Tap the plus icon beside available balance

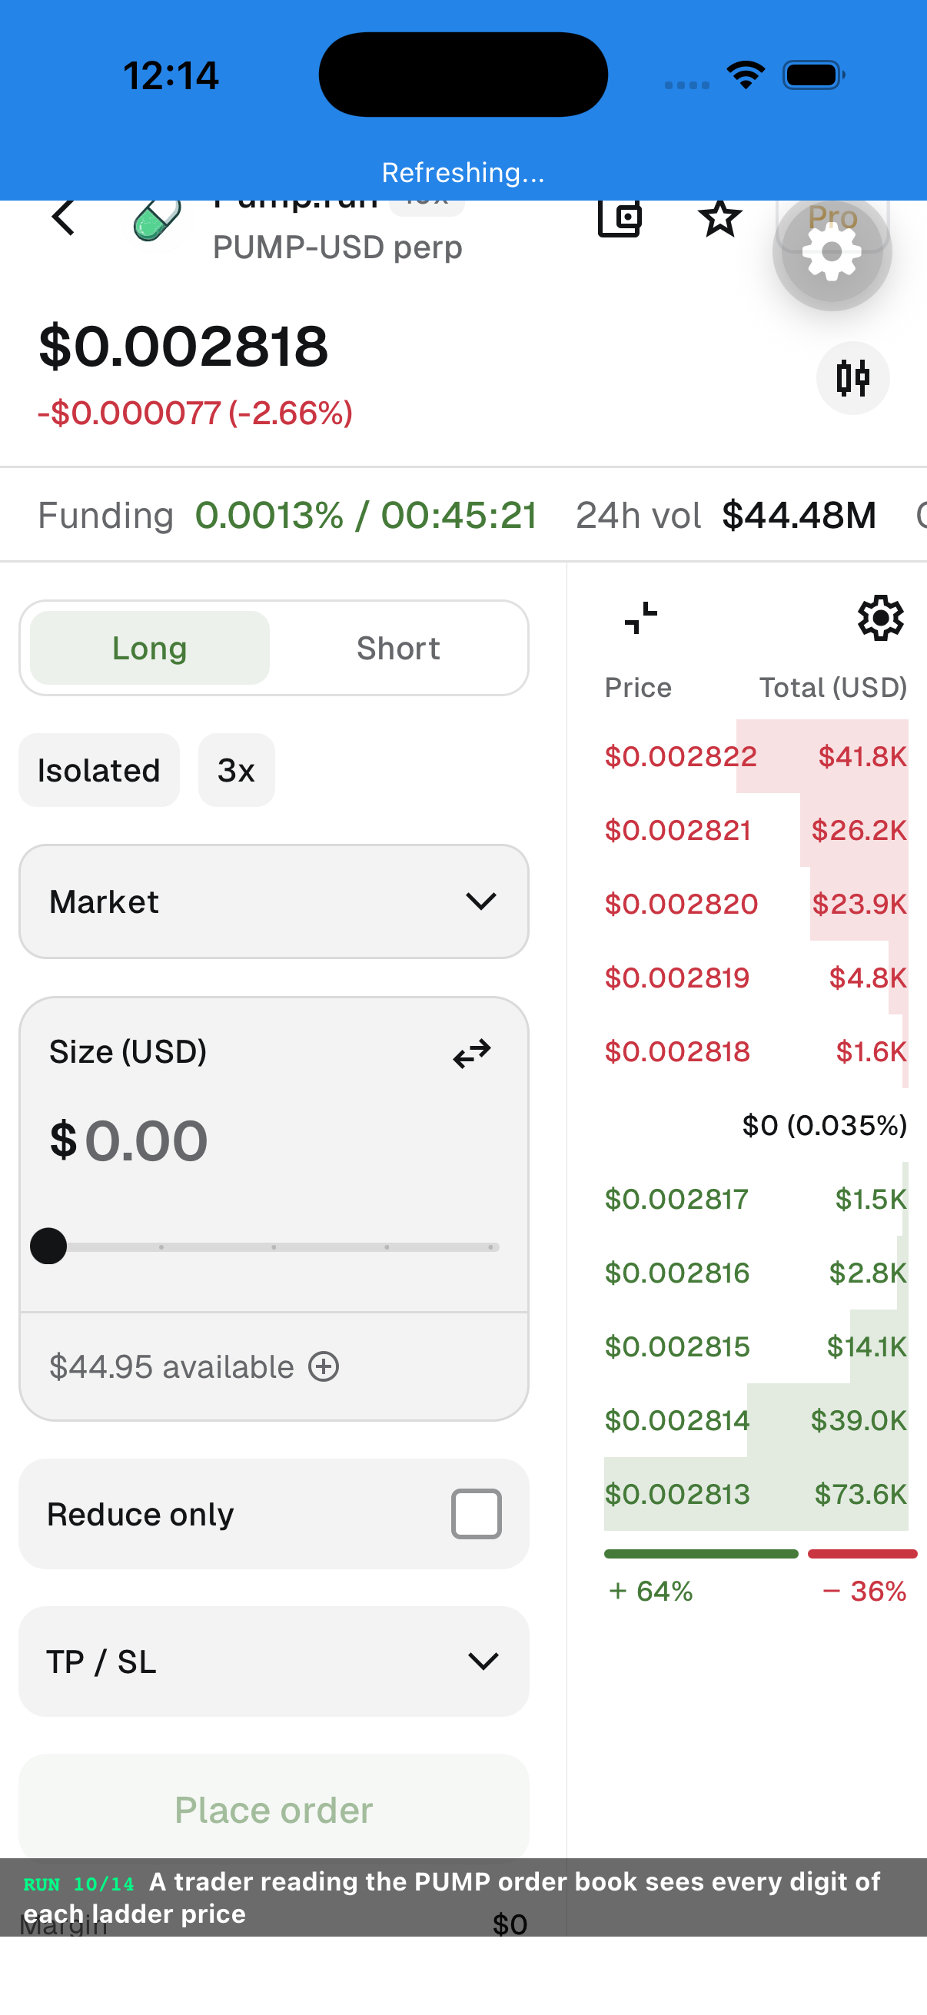tap(324, 1366)
